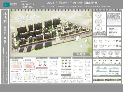Click the Road section heading
This screenshot has height=92, width=123.
click(99, 58)
